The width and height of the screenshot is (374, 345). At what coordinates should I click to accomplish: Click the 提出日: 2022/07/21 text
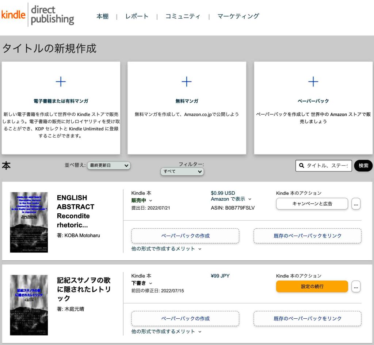click(x=150, y=208)
